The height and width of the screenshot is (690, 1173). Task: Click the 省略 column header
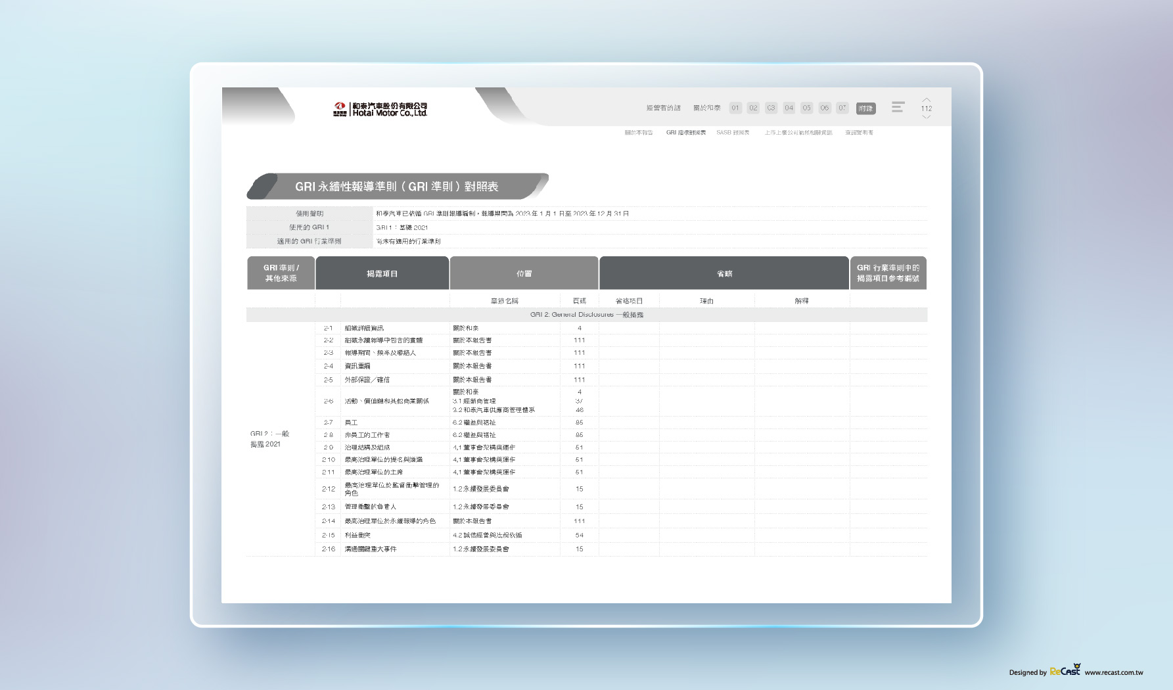point(724,273)
